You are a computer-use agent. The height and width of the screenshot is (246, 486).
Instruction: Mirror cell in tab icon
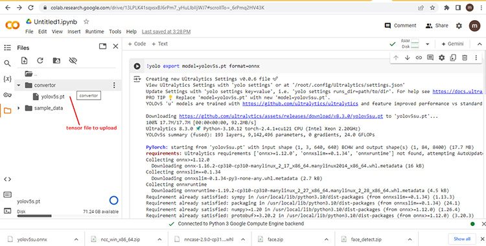pyautogui.click(x=453, y=58)
